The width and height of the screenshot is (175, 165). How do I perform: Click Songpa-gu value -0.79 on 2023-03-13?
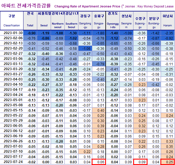(99, 64)
